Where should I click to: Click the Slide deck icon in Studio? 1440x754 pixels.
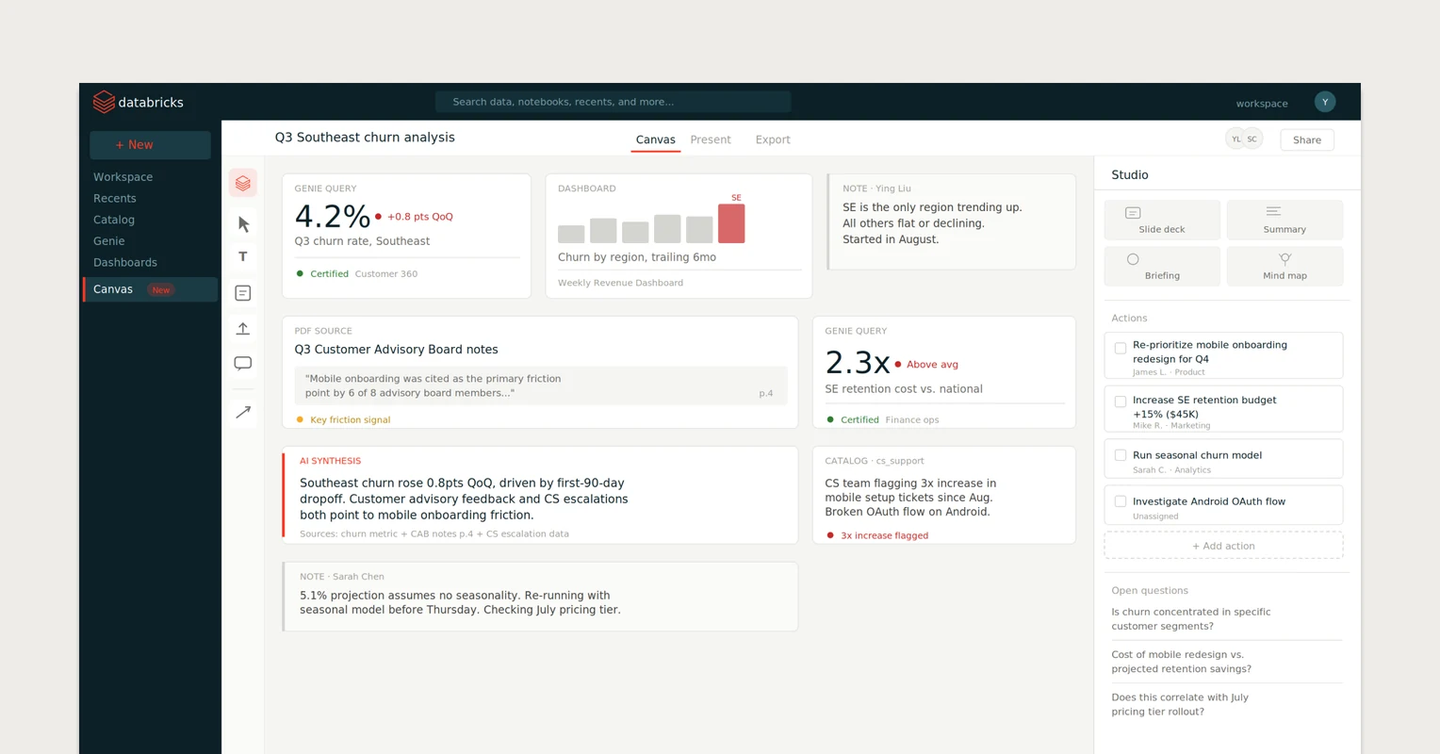1133,213
